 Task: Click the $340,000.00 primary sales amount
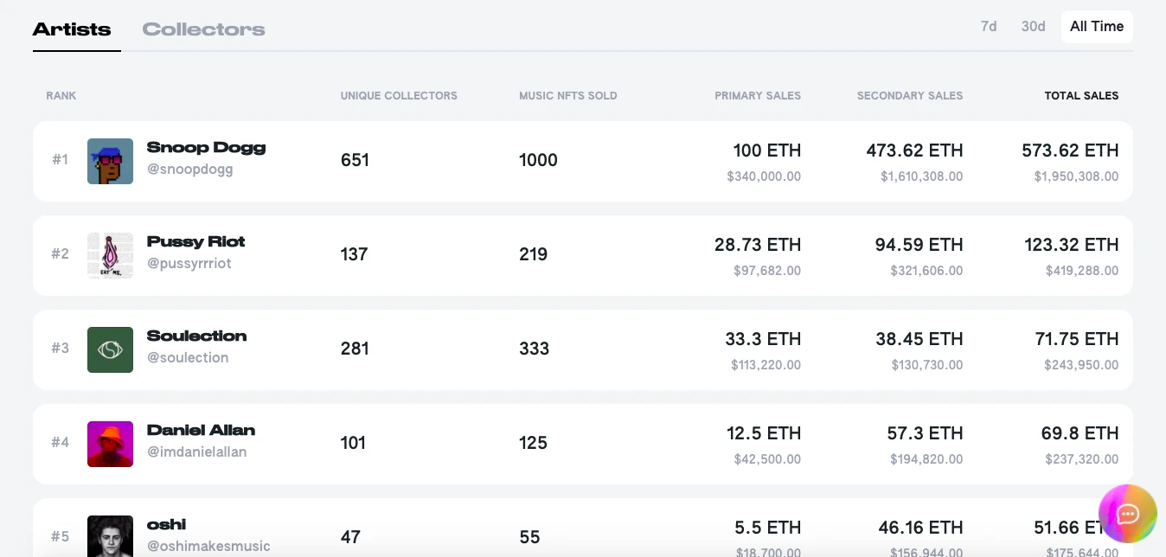[764, 176]
